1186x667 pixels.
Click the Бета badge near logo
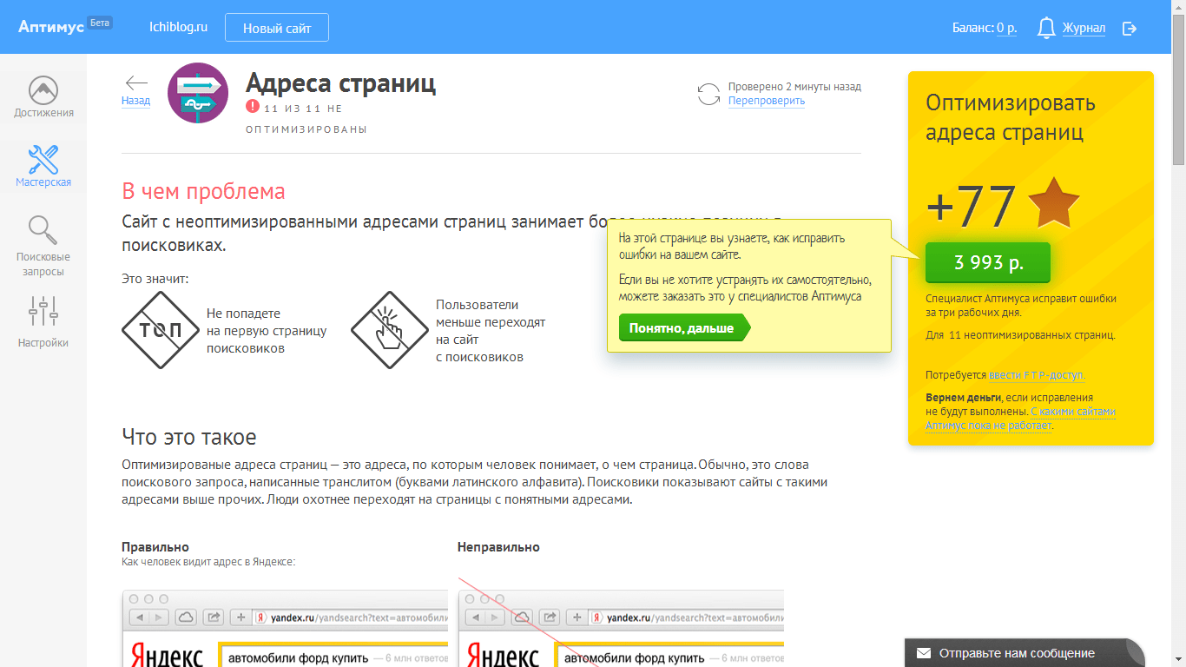click(x=100, y=23)
